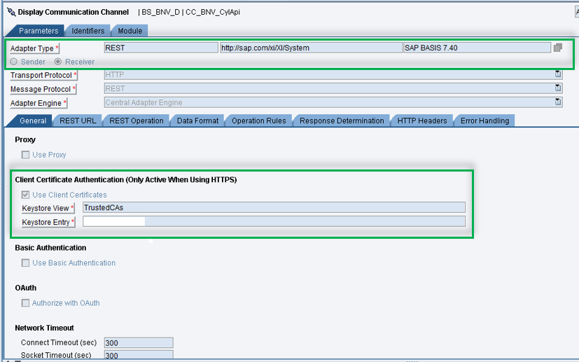Image resolution: width=579 pixels, height=362 pixels.
Task: Select the Receiver radio button
Action: point(57,62)
